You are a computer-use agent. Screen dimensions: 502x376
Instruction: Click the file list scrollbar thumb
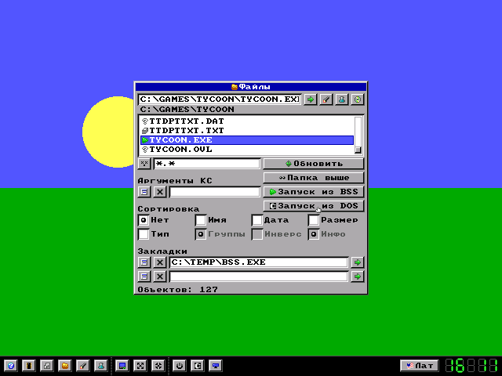[x=358, y=150]
